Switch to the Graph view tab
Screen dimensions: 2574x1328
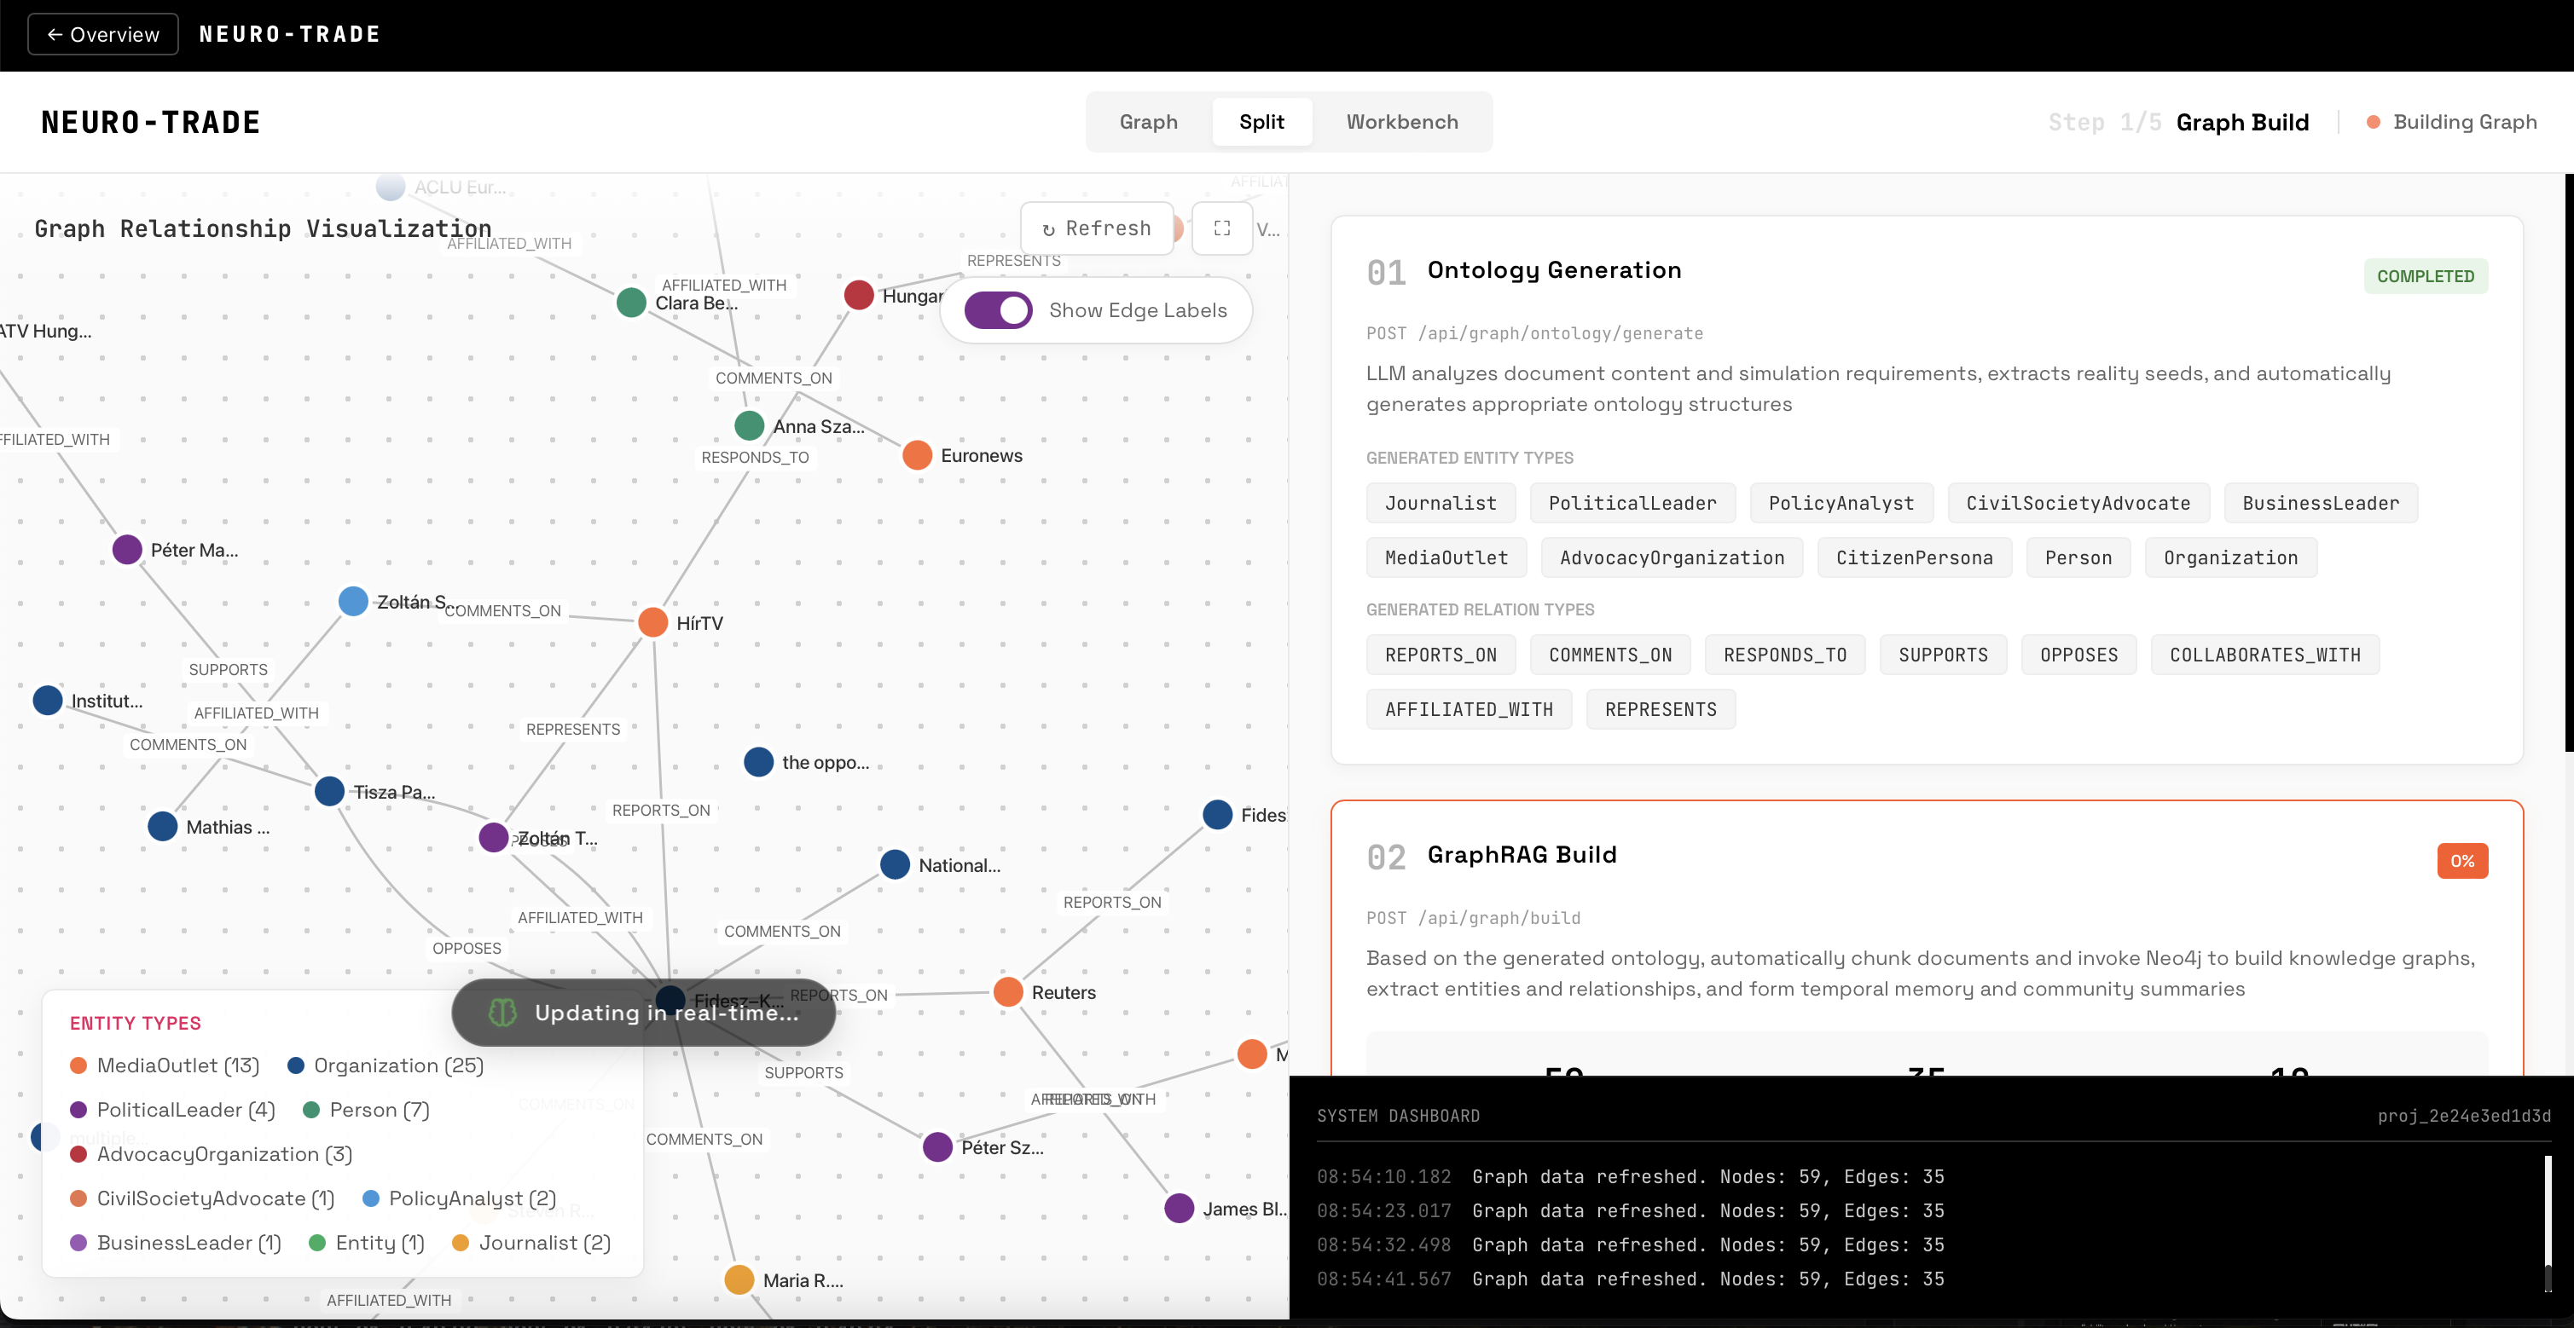[x=1148, y=122]
